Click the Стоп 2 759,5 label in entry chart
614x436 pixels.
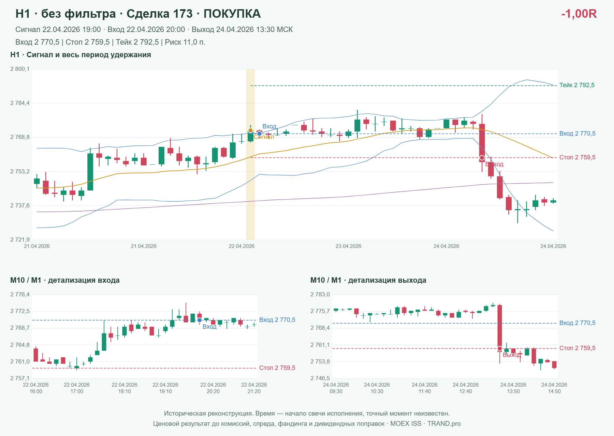pos(277,368)
